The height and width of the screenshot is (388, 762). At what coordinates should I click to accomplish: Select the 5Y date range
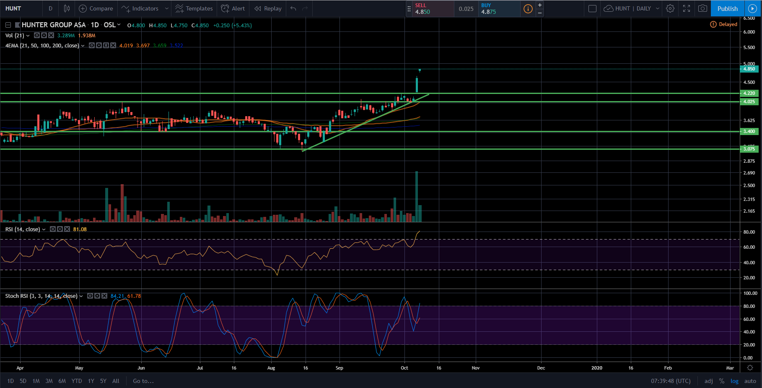[103, 381]
